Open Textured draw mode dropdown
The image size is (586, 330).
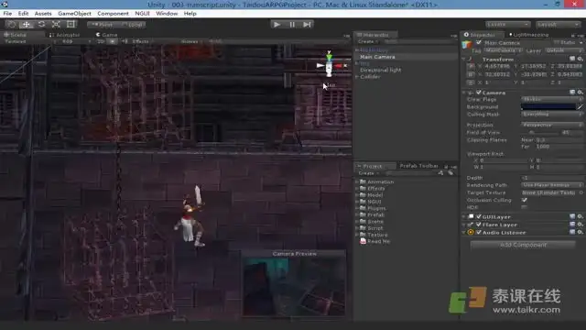coord(28,41)
